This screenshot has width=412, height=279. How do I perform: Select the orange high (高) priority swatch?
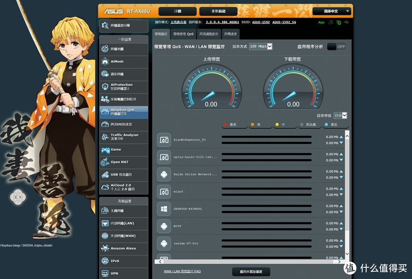(252, 124)
